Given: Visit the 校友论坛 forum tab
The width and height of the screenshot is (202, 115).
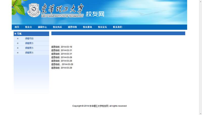Looking at the screenshot, I should (x=103, y=27).
